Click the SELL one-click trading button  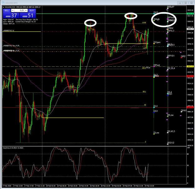tap(7, 10)
